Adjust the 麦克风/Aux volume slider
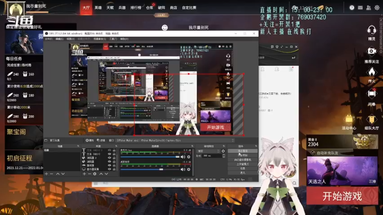The height and width of the screenshot is (215, 383). tap(150, 157)
